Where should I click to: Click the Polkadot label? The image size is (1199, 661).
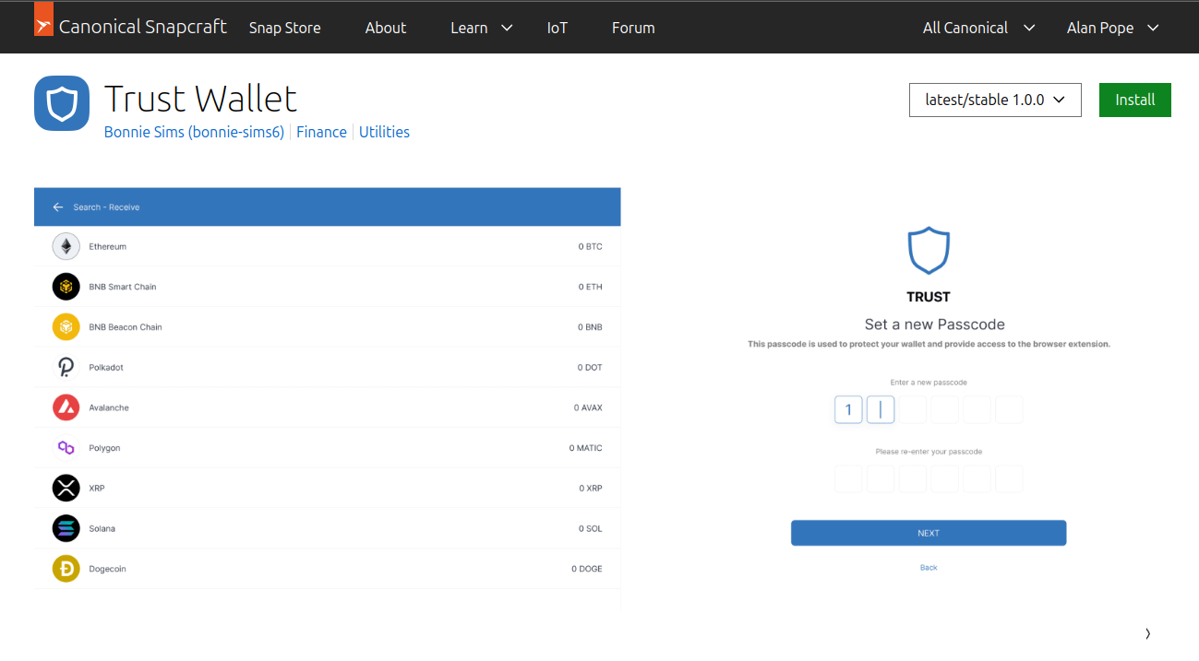coord(106,367)
